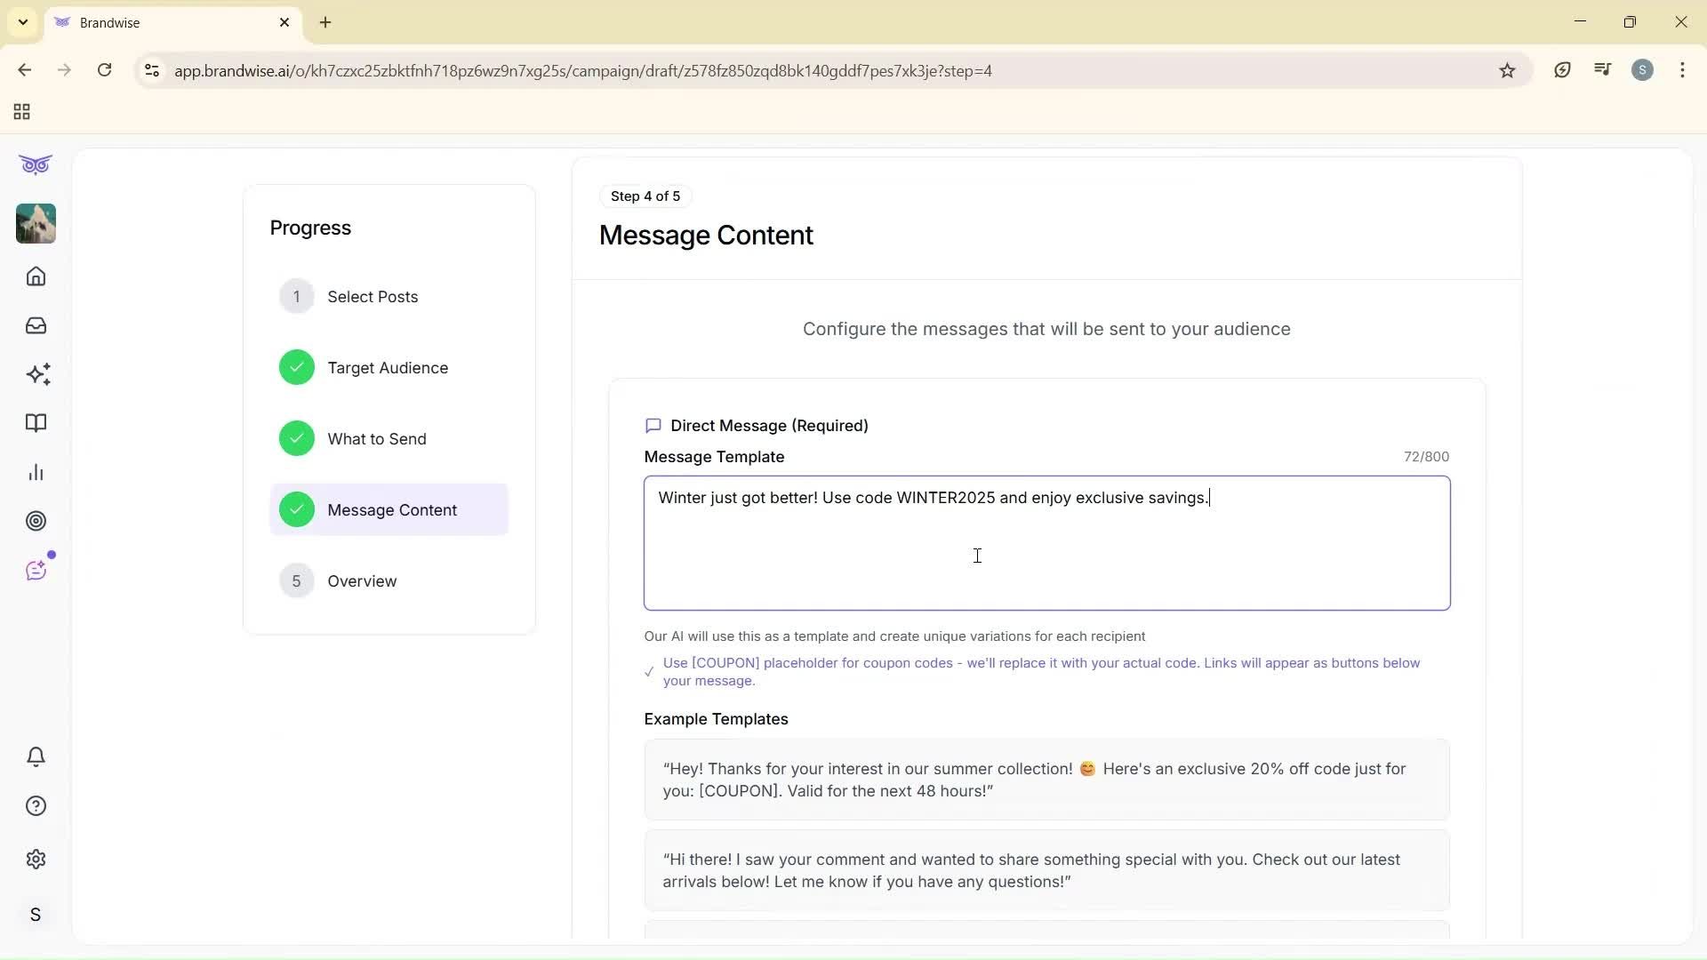This screenshot has height=960, width=1707.
Task: Open the target campaigns icon
Action: (x=36, y=521)
